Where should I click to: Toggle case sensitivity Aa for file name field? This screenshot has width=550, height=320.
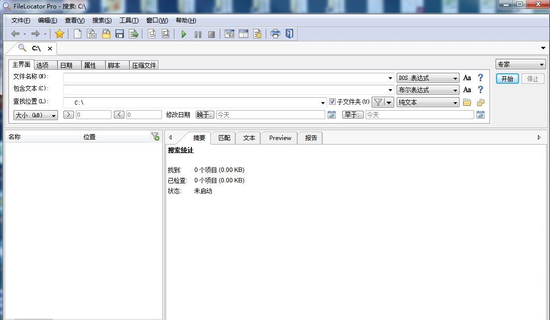click(467, 77)
